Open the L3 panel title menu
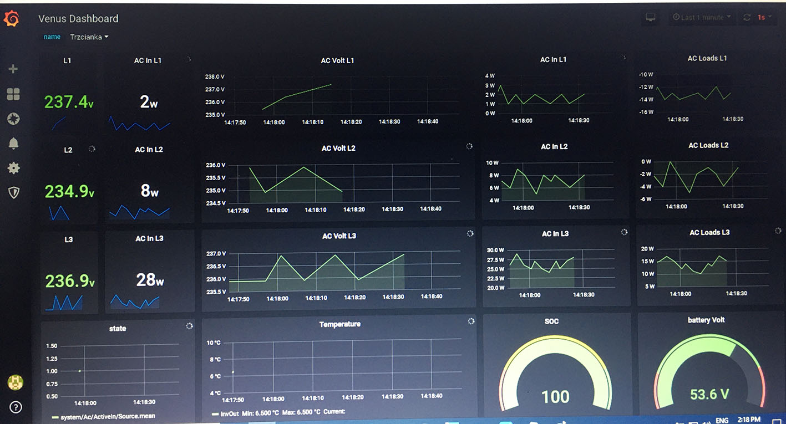The height and width of the screenshot is (424, 786). (69, 239)
